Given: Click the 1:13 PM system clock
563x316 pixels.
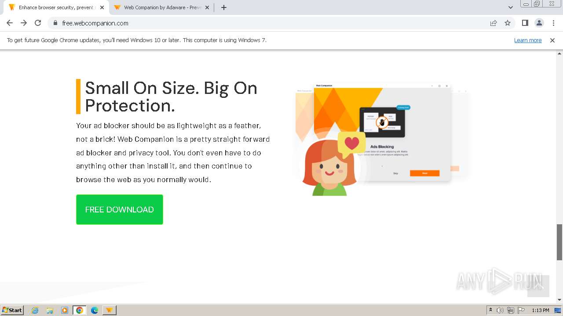Looking at the screenshot, I should pyautogui.click(x=541, y=310).
